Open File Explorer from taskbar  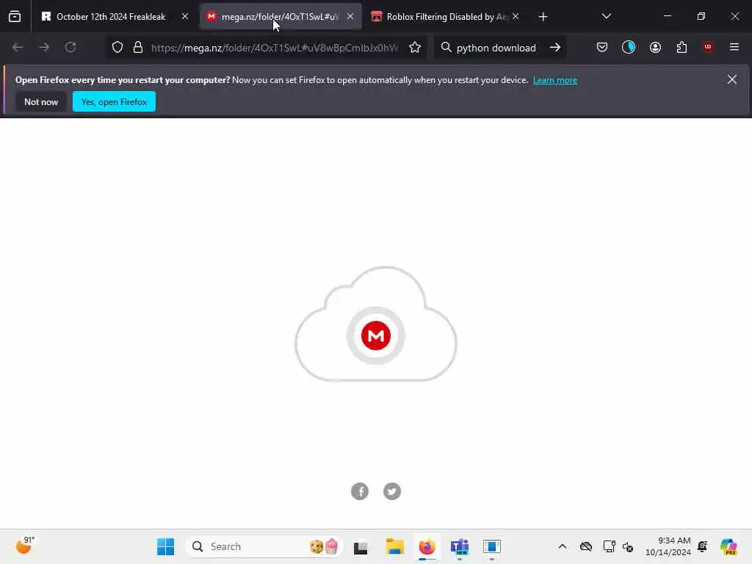394,546
